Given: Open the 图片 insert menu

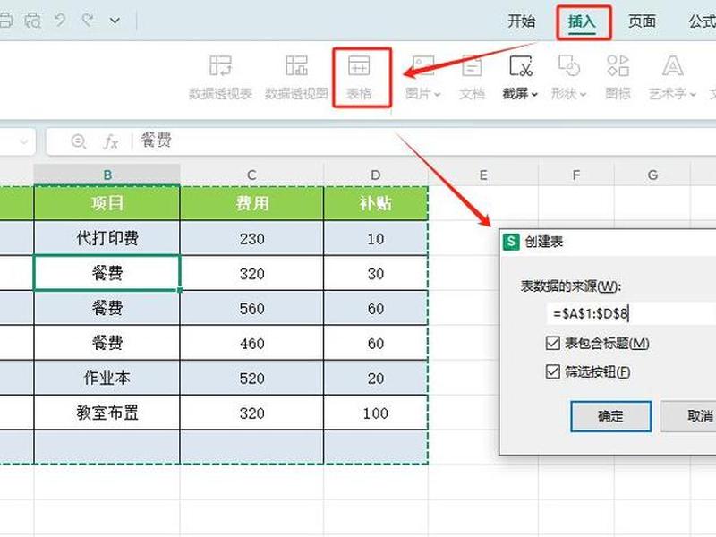Looking at the screenshot, I should [422, 77].
